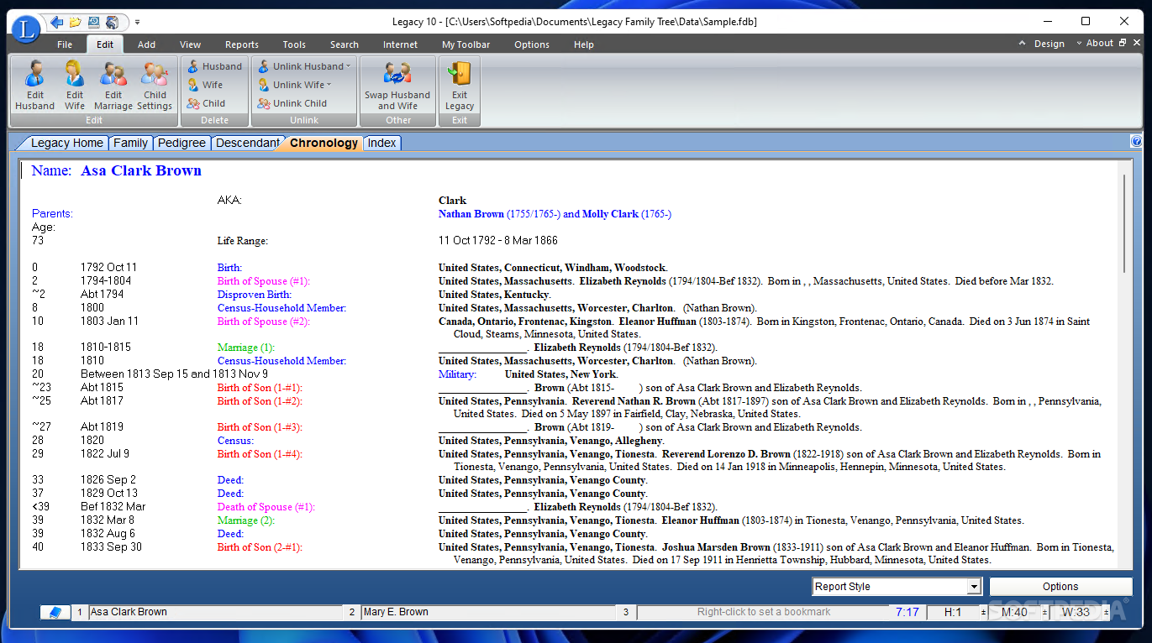The width and height of the screenshot is (1152, 643).
Task: Click the 7:17 counter in status bar
Action: click(907, 613)
